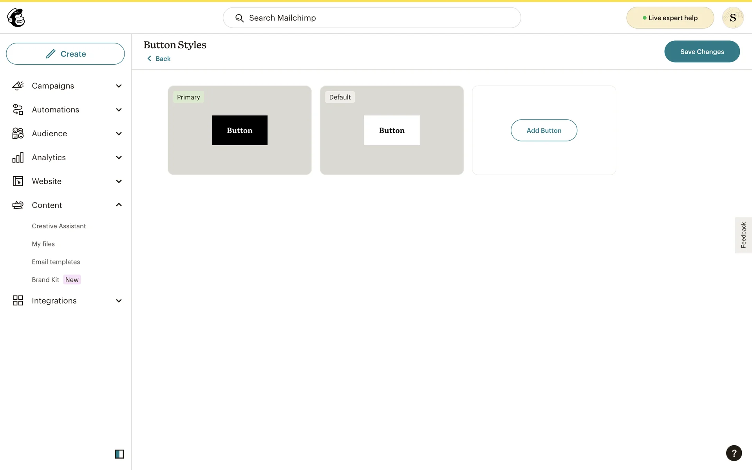
Task: Click the Automations flow icon
Action: pos(18,110)
